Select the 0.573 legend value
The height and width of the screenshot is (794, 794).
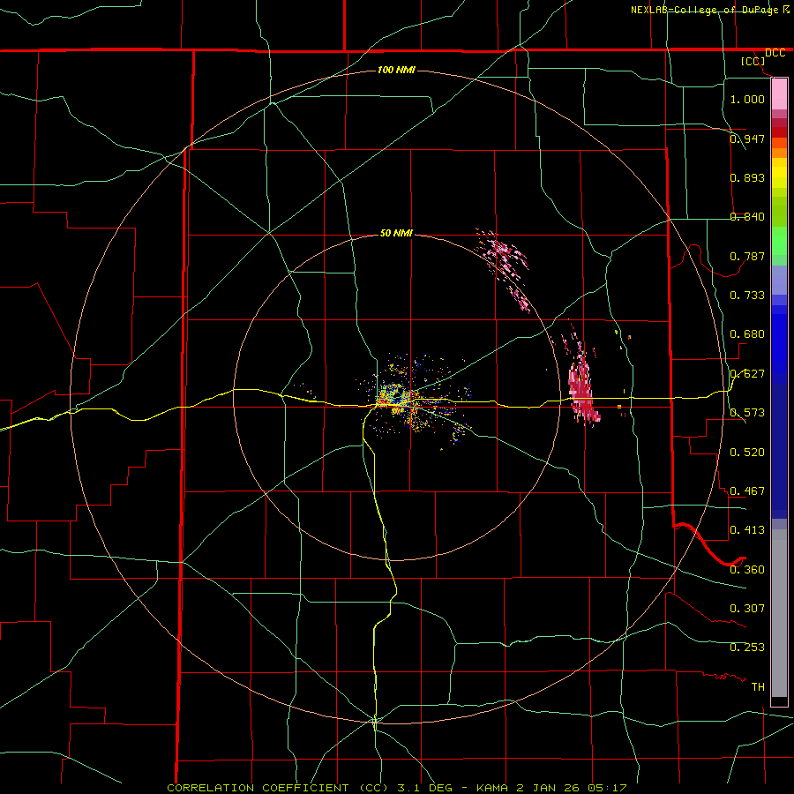click(x=747, y=413)
